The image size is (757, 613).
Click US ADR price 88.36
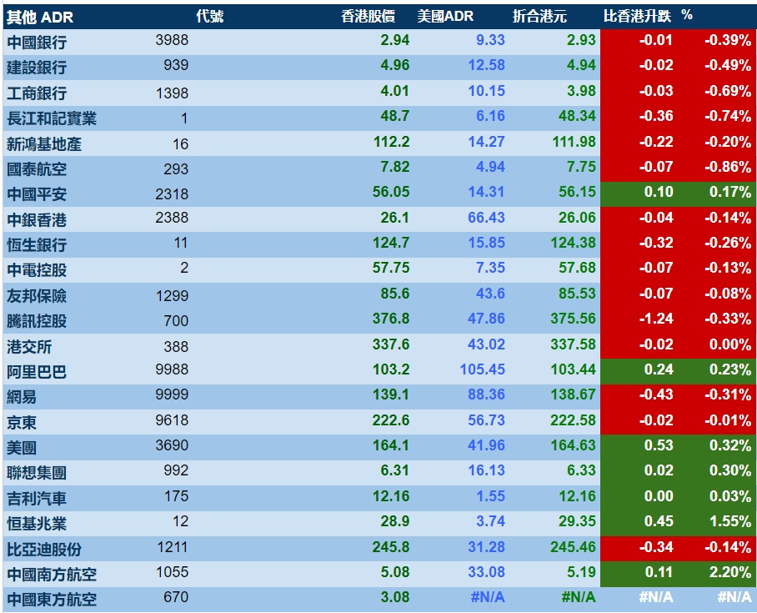(486, 394)
